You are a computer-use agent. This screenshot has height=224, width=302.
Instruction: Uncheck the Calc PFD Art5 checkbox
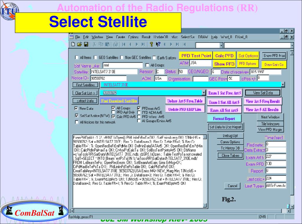point(113,117)
